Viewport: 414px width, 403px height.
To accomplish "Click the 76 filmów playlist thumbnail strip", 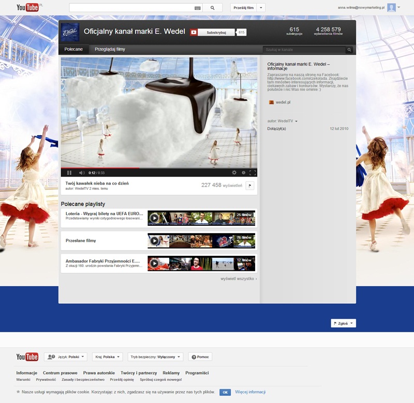I will [x=201, y=240].
